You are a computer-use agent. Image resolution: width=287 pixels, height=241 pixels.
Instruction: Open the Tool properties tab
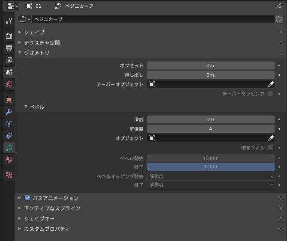pyautogui.click(x=9, y=21)
